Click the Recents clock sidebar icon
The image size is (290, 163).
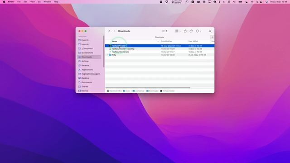click(x=79, y=65)
